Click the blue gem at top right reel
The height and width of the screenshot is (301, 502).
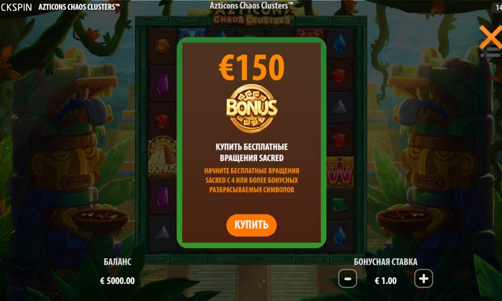point(339,43)
